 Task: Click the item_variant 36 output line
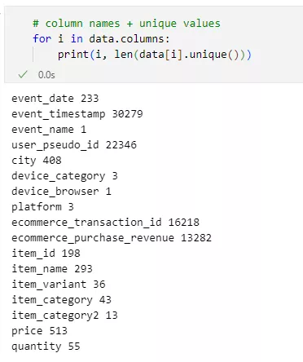point(59,285)
